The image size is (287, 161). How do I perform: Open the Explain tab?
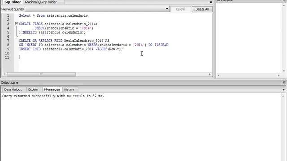point(33,89)
